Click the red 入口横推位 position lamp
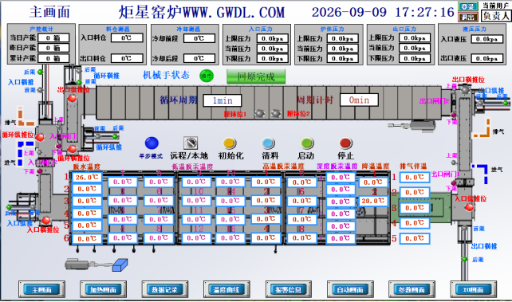 click(x=46, y=220)
